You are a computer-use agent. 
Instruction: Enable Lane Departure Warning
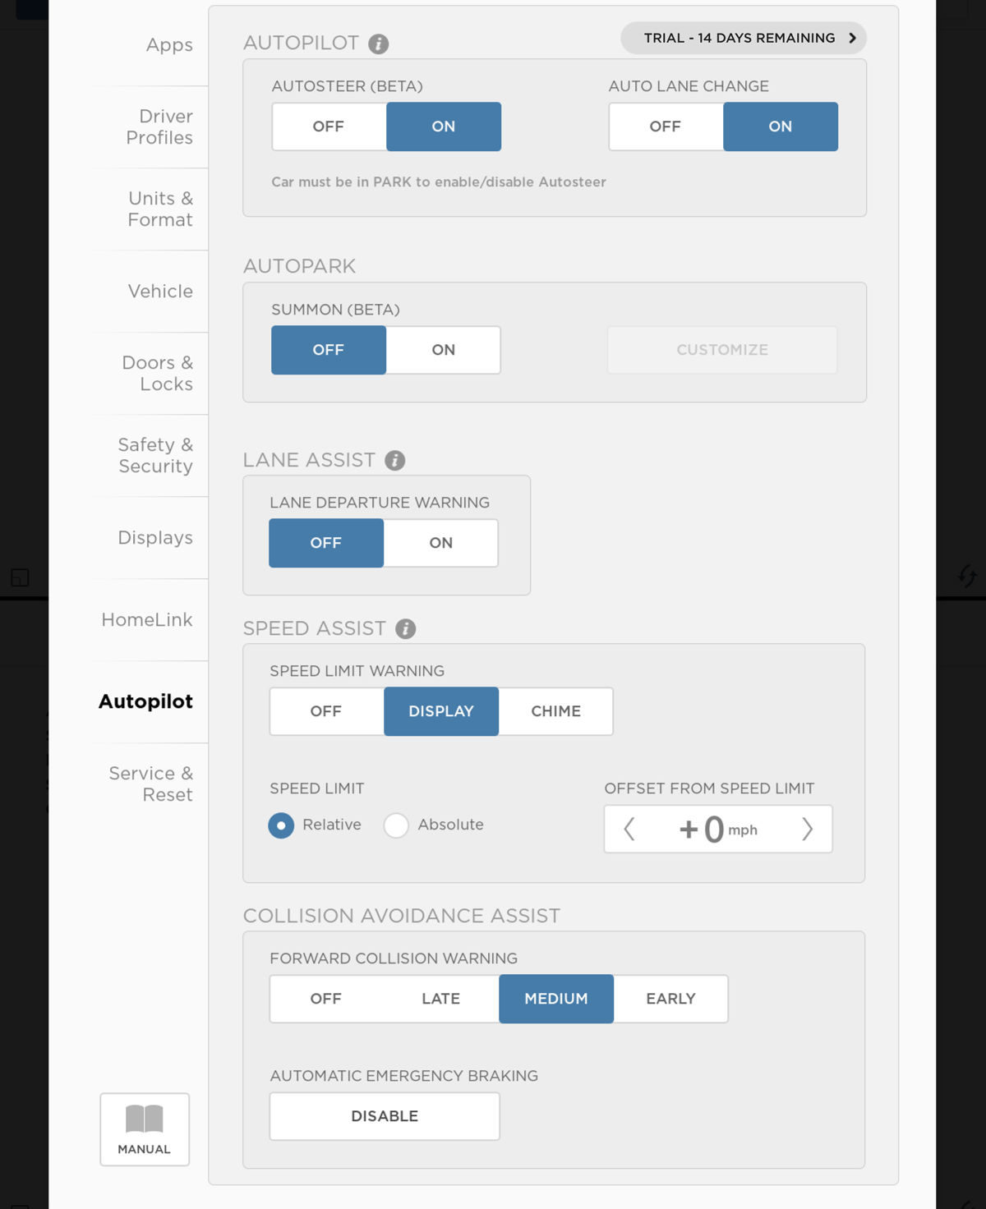pos(441,543)
